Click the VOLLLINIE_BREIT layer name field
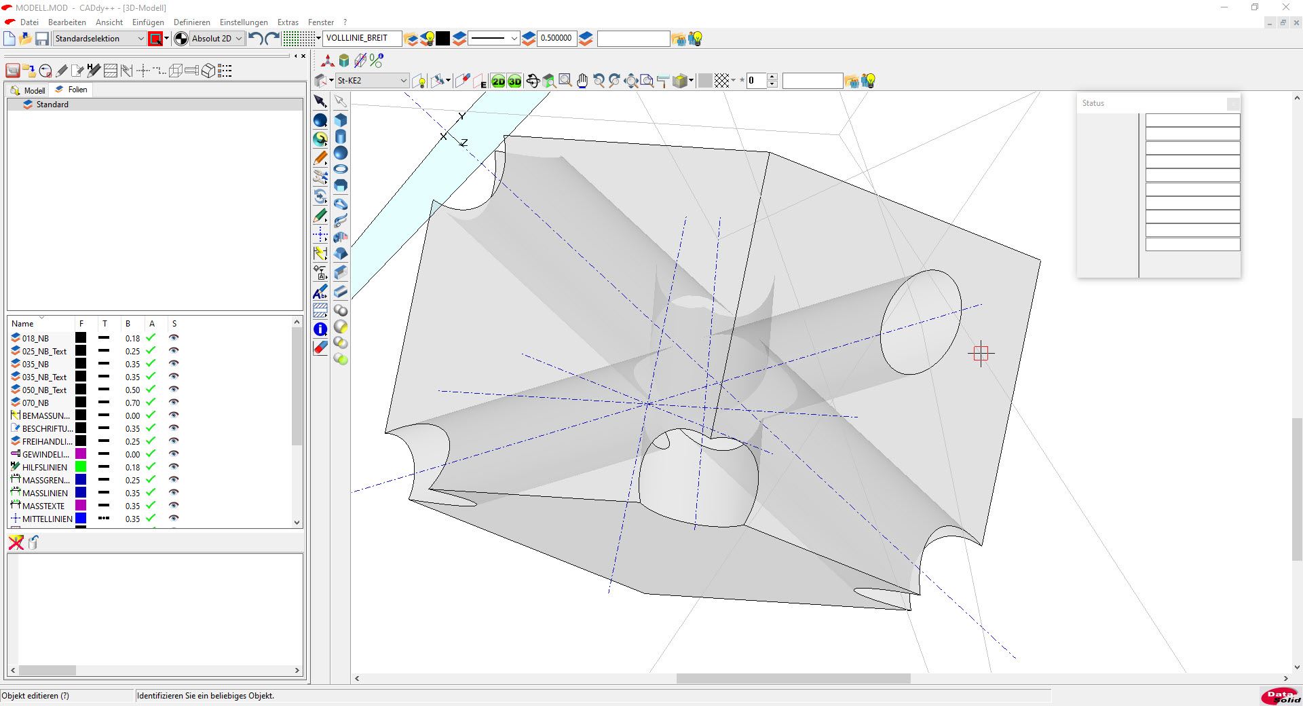Screen dimensions: 1303x706 tap(362, 39)
